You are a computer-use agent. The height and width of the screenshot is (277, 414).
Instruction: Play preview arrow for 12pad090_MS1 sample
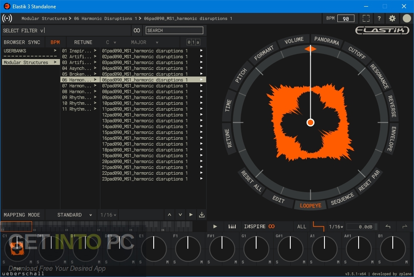202,115
